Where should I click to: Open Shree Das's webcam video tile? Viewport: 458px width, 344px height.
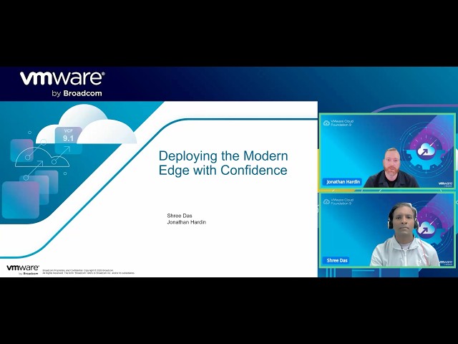(x=387, y=230)
